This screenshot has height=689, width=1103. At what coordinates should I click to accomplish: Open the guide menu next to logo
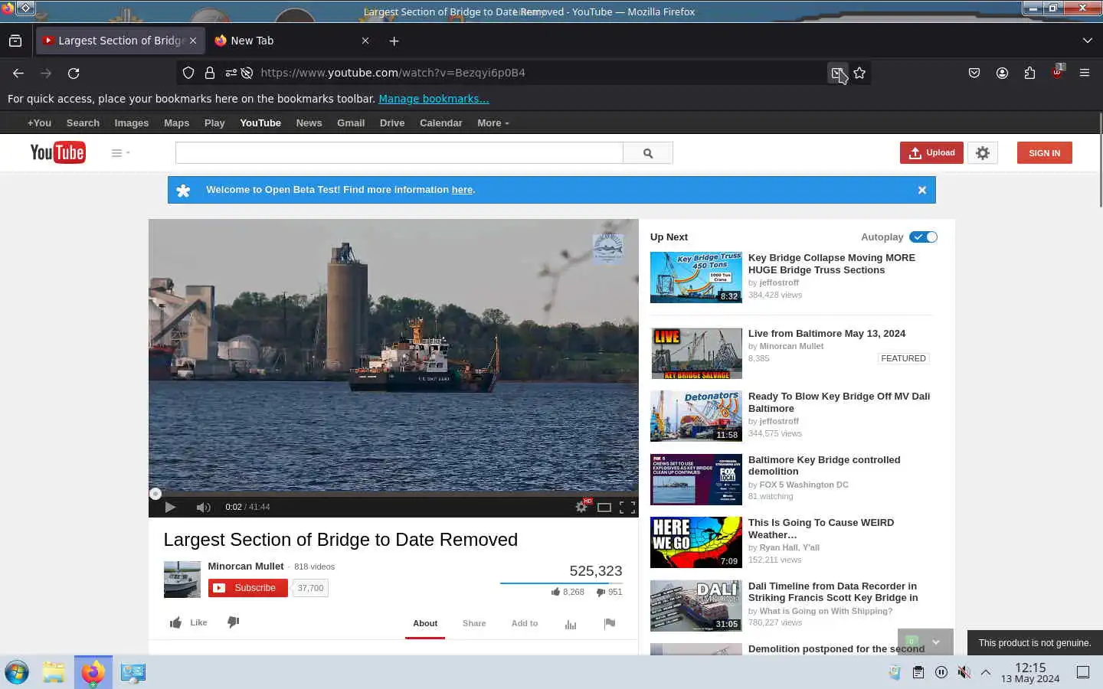pyautogui.click(x=120, y=153)
